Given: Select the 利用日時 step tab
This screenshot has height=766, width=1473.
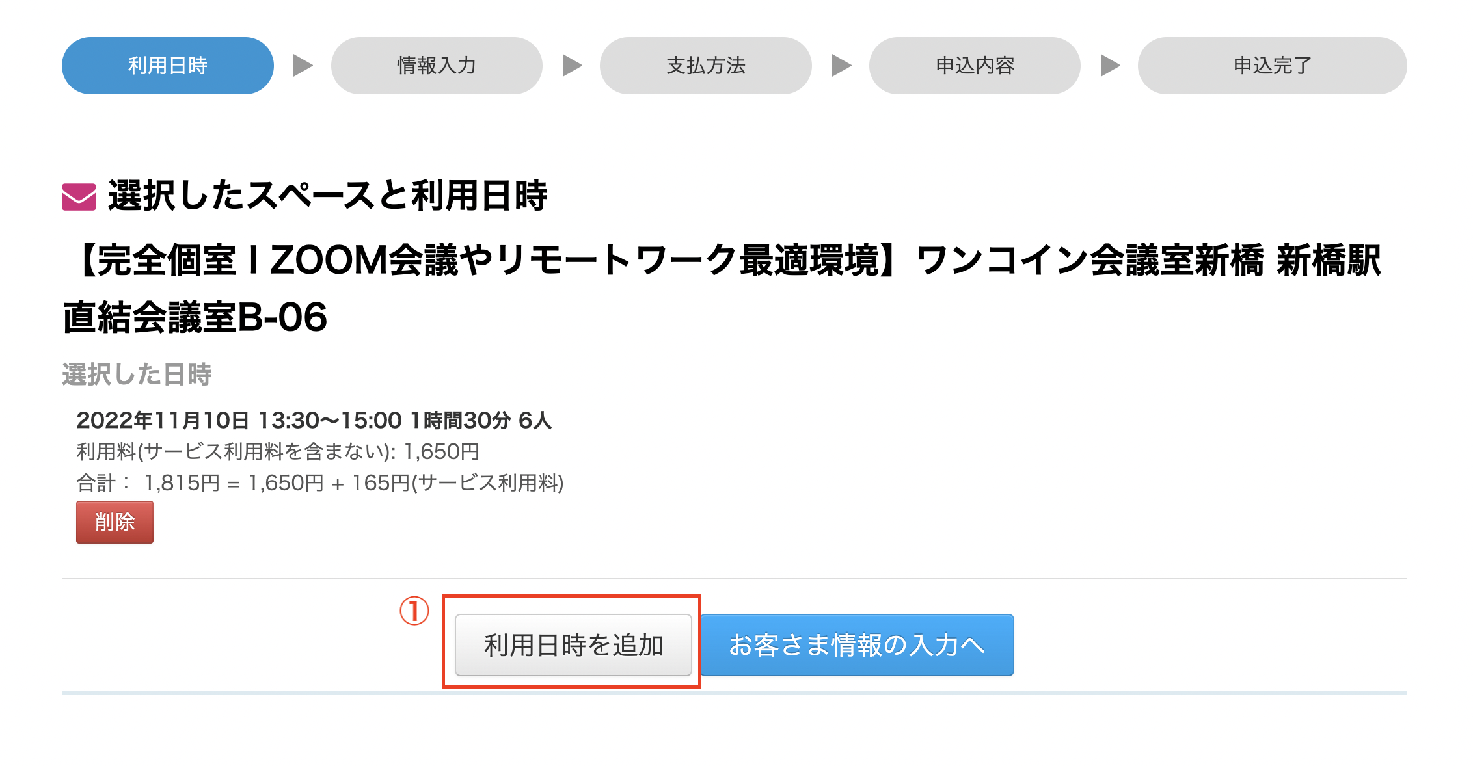Looking at the screenshot, I should click(x=168, y=66).
